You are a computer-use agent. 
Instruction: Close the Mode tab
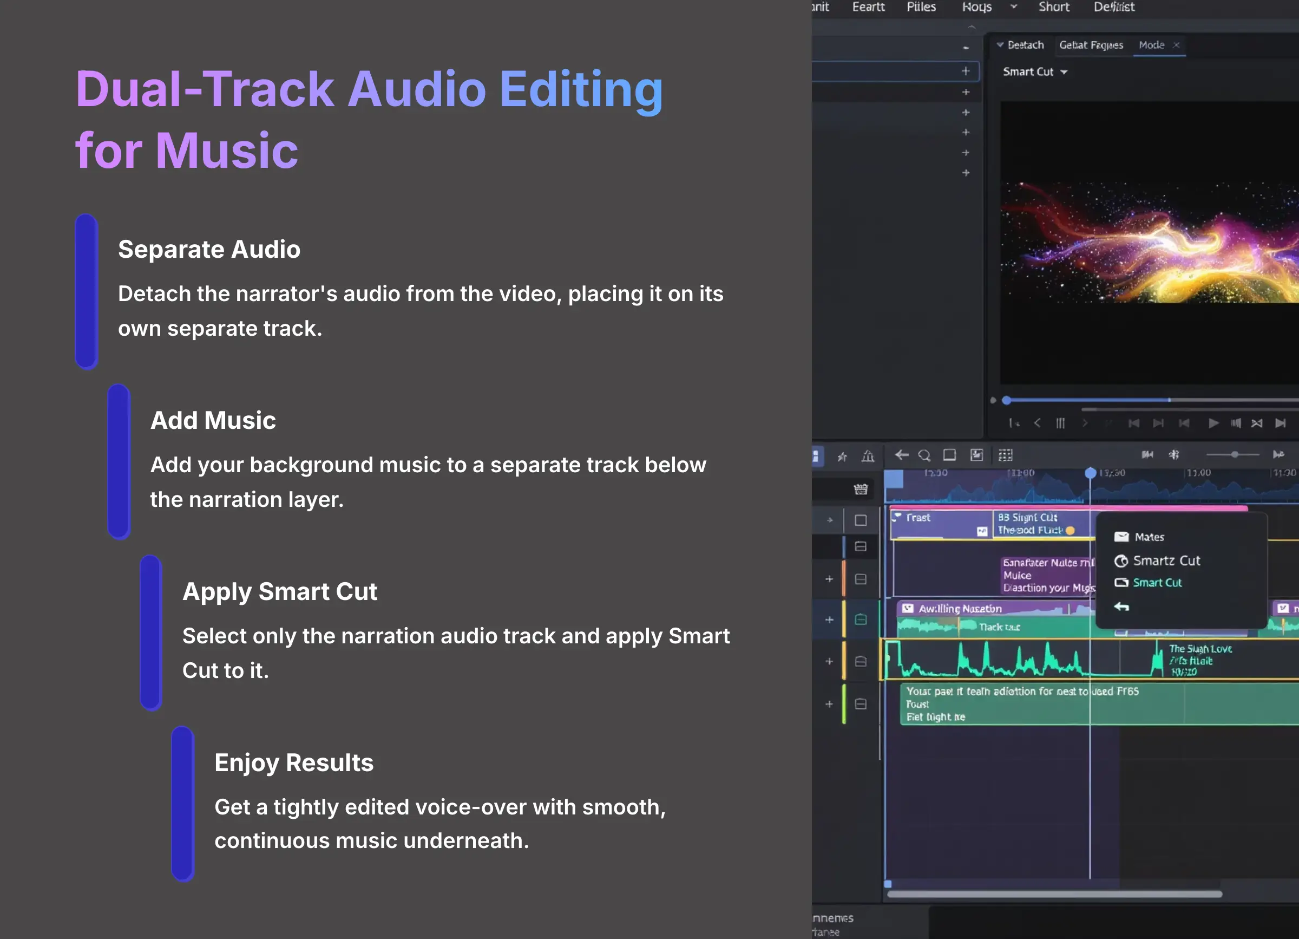pyautogui.click(x=1177, y=45)
